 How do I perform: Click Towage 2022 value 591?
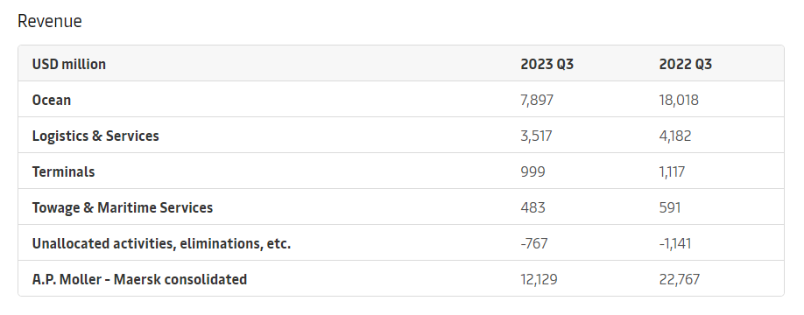(x=670, y=207)
